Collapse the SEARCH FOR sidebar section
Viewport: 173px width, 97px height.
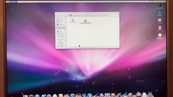(x=56, y=39)
